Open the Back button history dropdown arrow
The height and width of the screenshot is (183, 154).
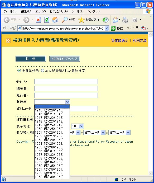(x=19, y=20)
